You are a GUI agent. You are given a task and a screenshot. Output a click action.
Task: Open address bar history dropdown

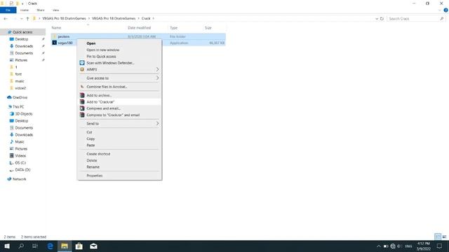[x=377, y=19]
